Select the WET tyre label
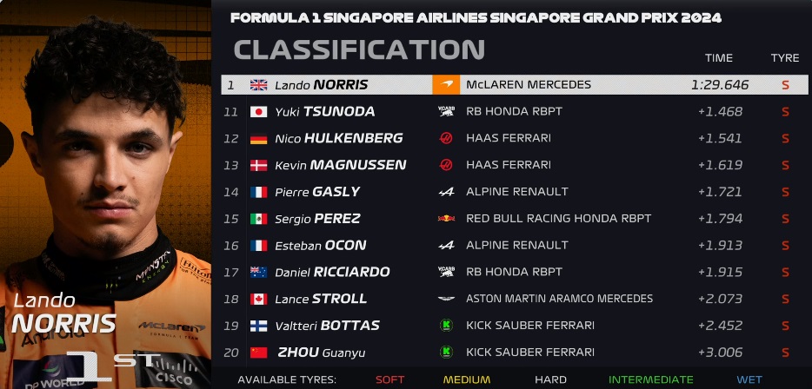 [x=749, y=379]
